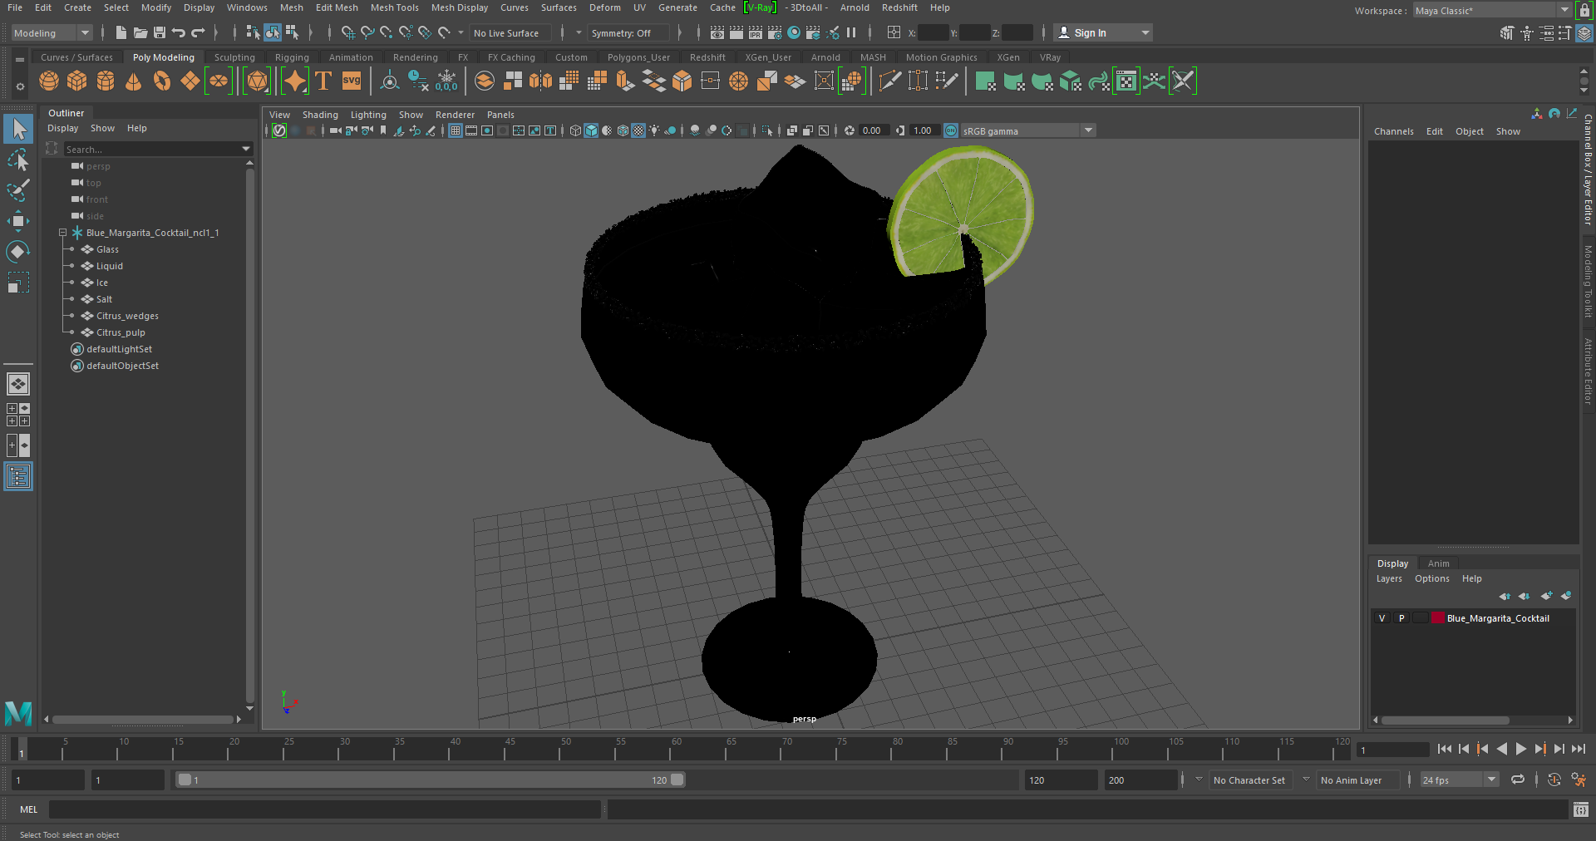Click the play forward button
Image resolution: width=1596 pixels, height=841 pixels.
(1520, 749)
